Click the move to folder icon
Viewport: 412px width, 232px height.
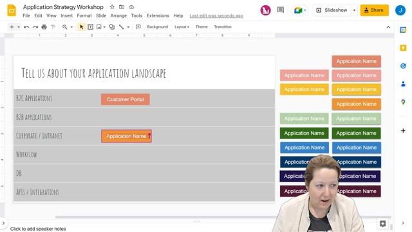[122, 7]
